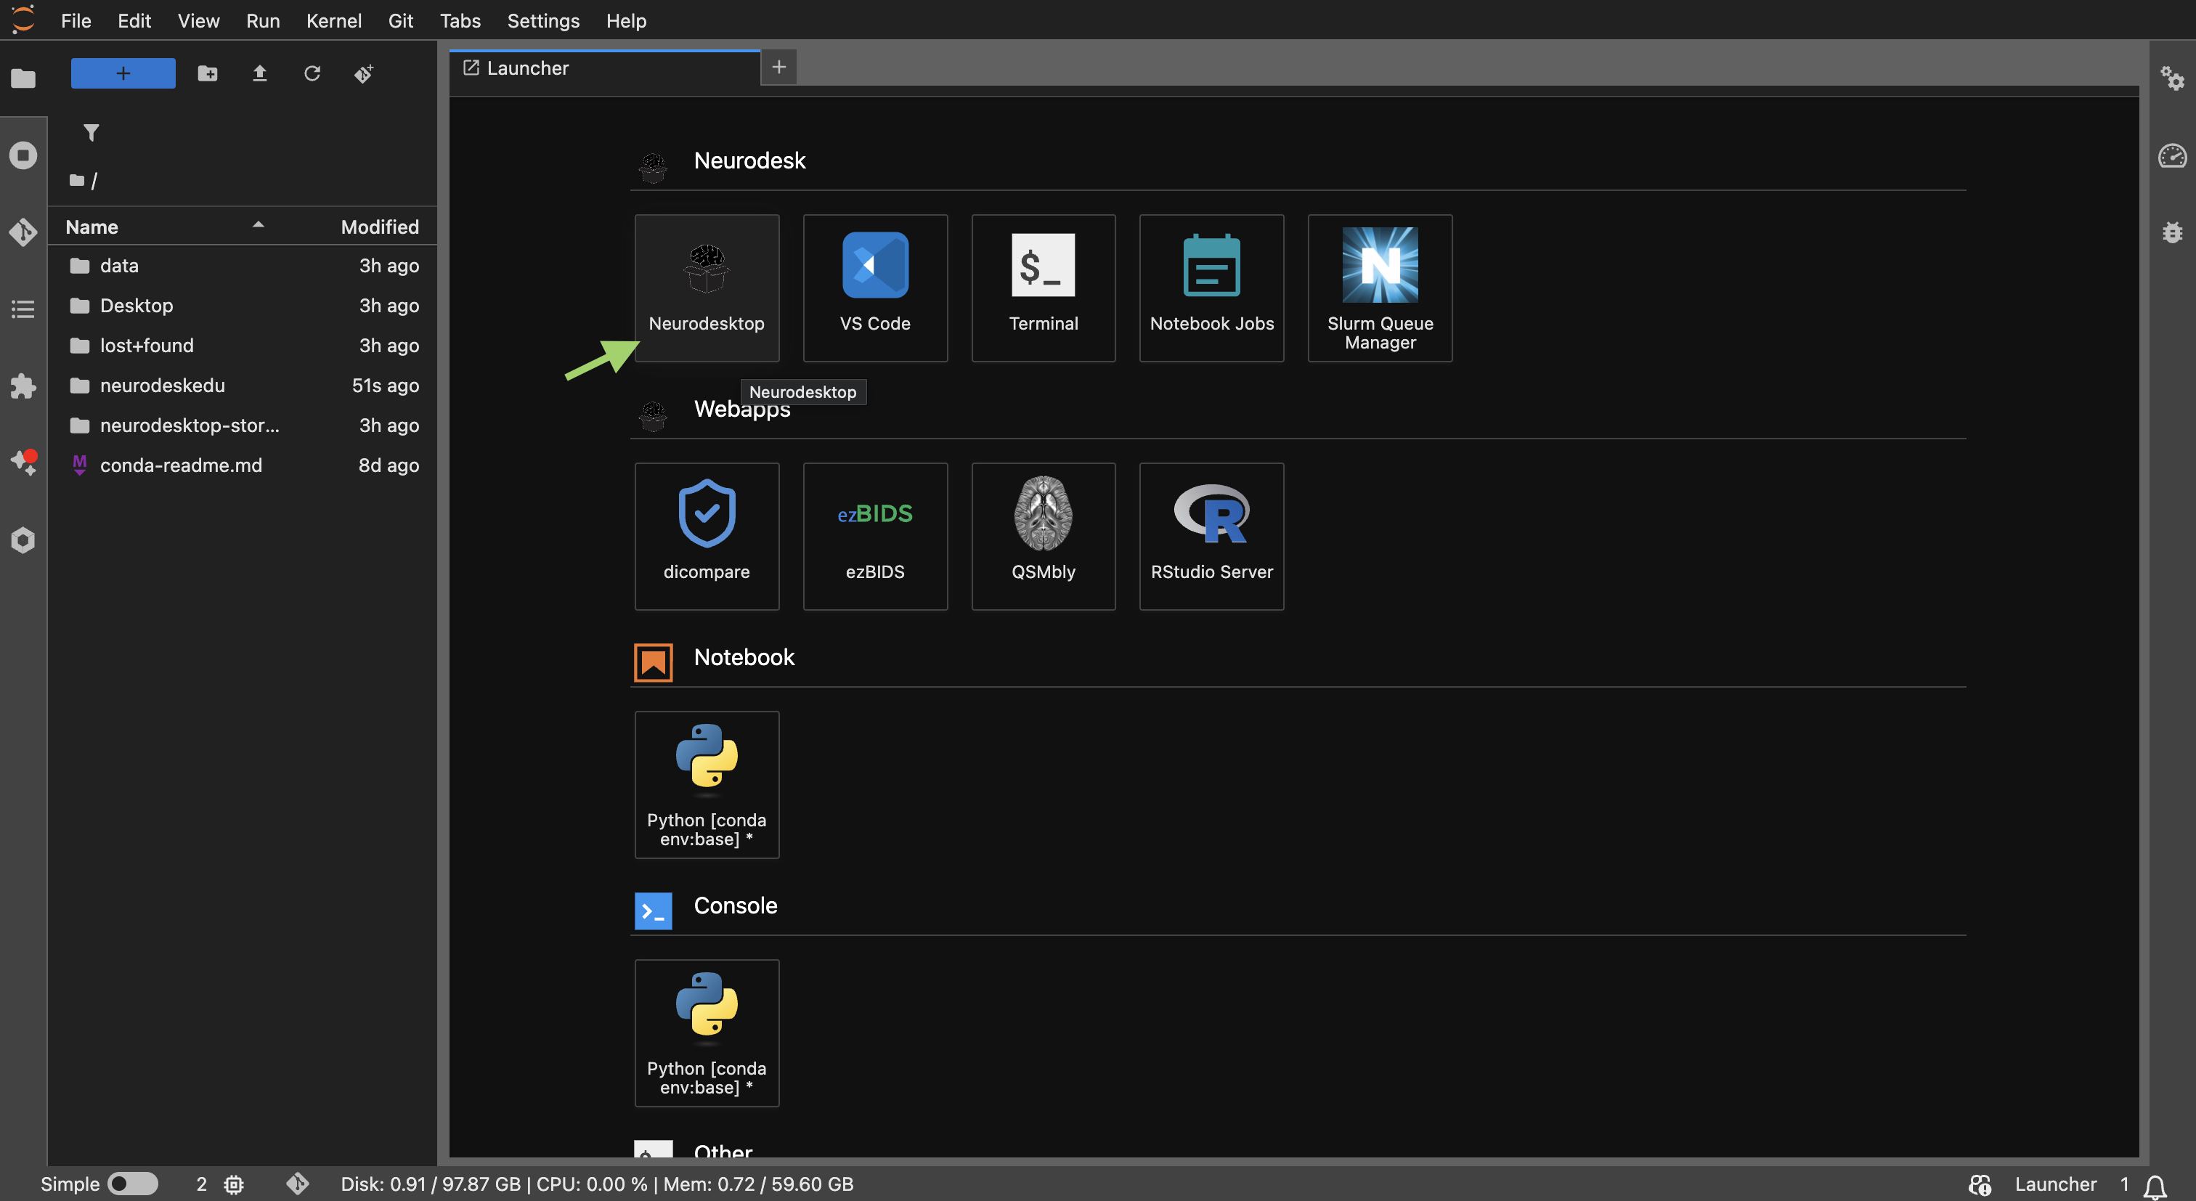This screenshot has width=2196, height=1201.
Task: Sort files by Name column
Action: (x=166, y=227)
